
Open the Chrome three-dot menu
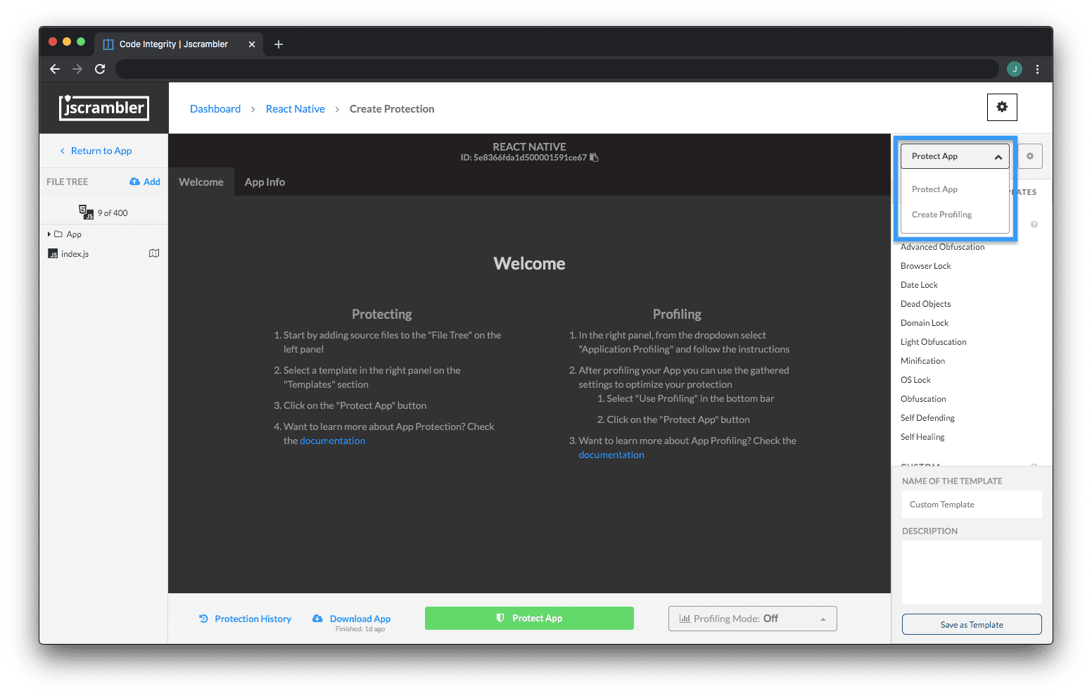1037,69
